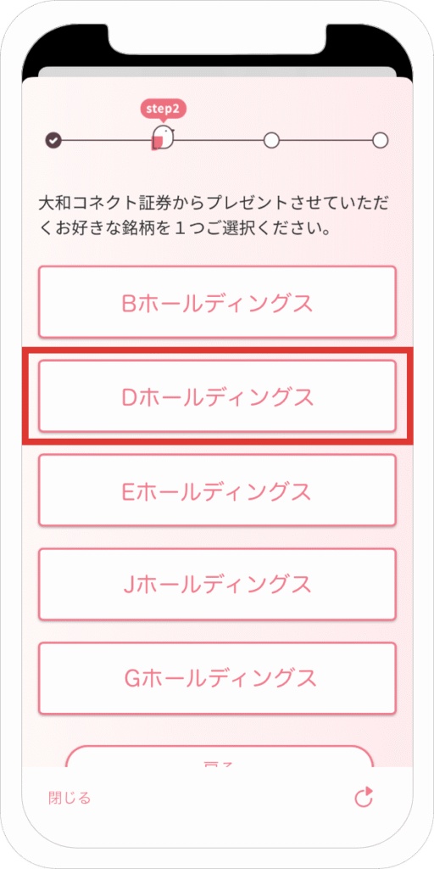Select Gホールディングス from the list
Image resolution: width=434 pixels, height=869 pixels.
pos(217,678)
